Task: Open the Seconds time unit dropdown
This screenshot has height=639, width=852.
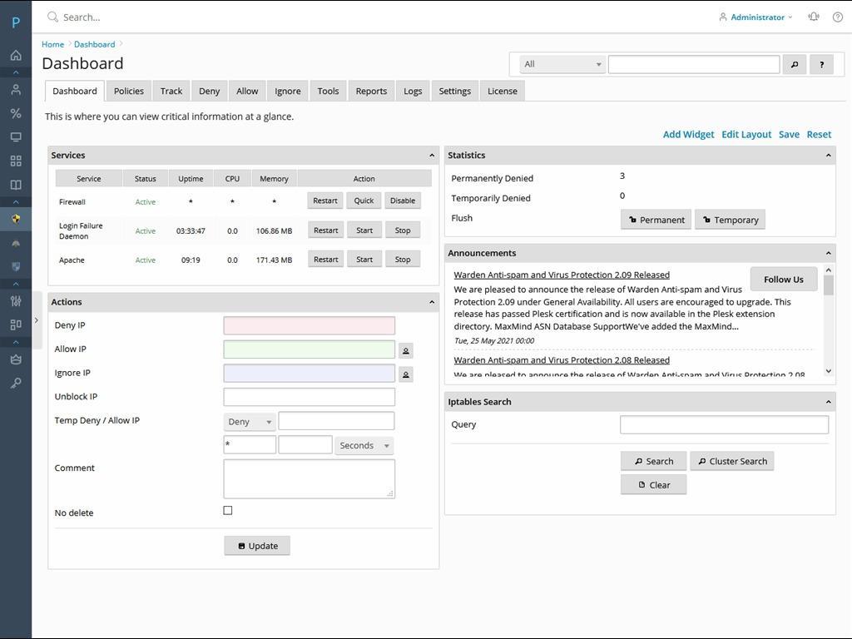Action: (364, 446)
